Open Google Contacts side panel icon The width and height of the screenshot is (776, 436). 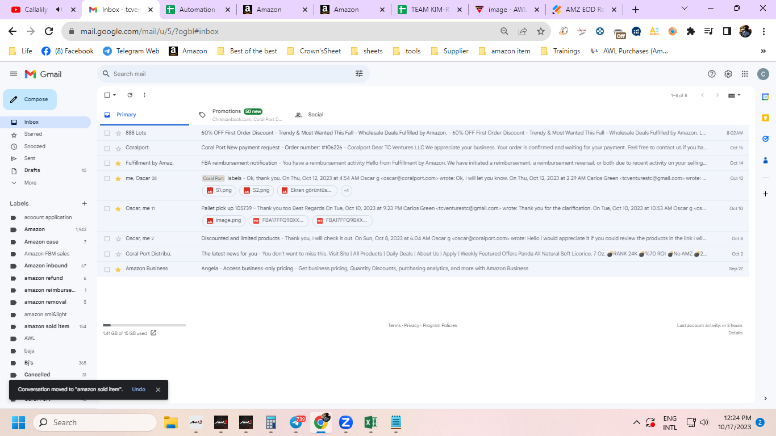[x=765, y=160]
